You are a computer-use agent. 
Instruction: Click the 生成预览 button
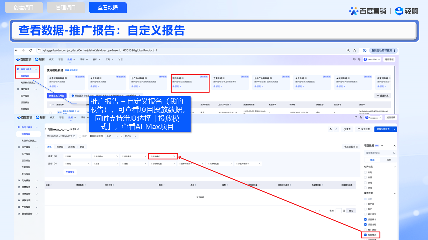click(x=70, y=172)
